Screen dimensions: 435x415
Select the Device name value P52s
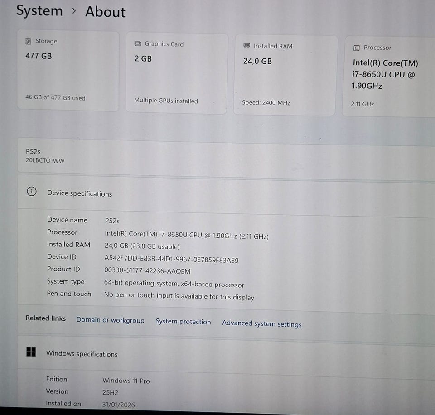pyautogui.click(x=112, y=221)
